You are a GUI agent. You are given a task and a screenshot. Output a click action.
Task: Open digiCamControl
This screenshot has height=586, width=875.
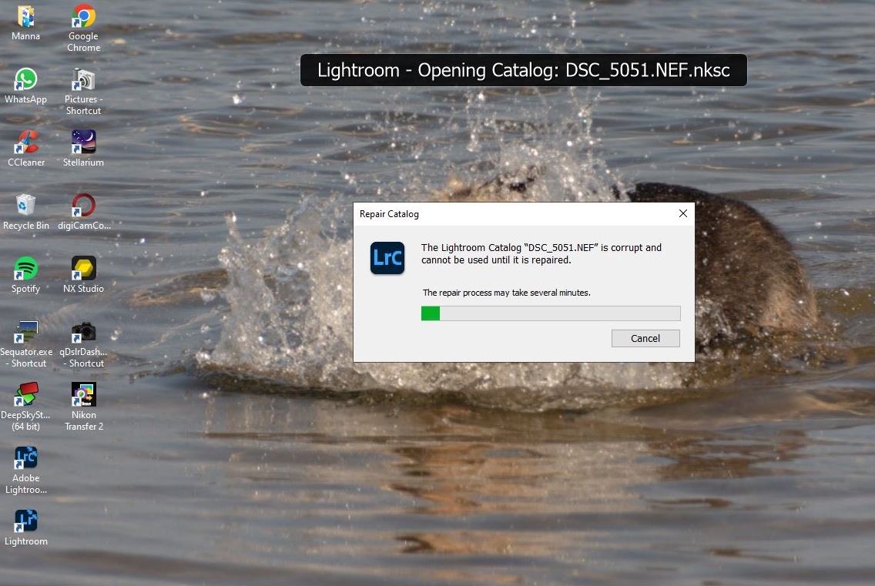[x=82, y=206]
